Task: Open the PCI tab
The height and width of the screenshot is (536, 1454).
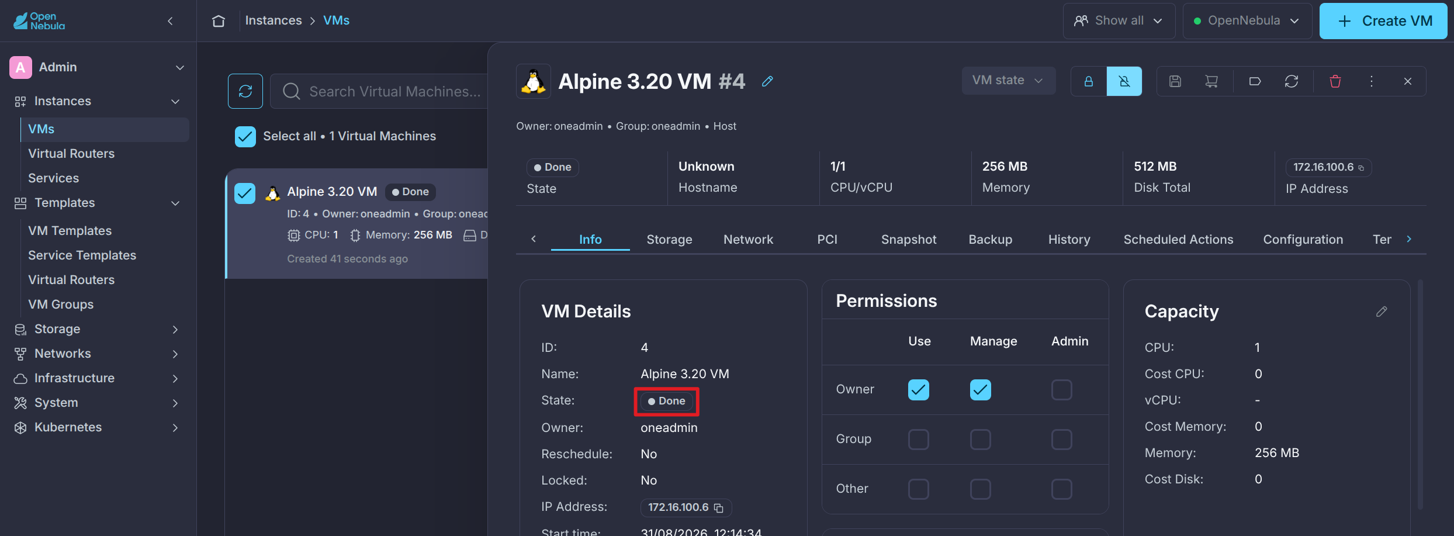Action: (827, 240)
